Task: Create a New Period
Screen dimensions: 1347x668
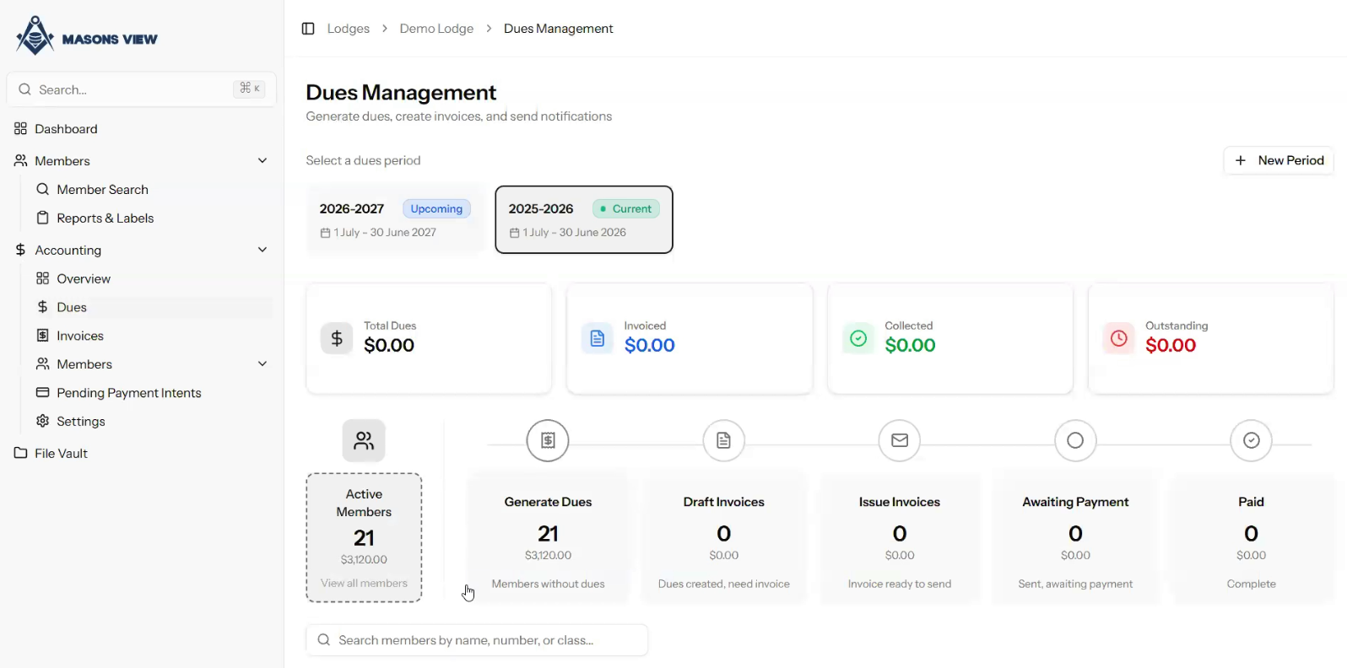Action: pos(1279,160)
